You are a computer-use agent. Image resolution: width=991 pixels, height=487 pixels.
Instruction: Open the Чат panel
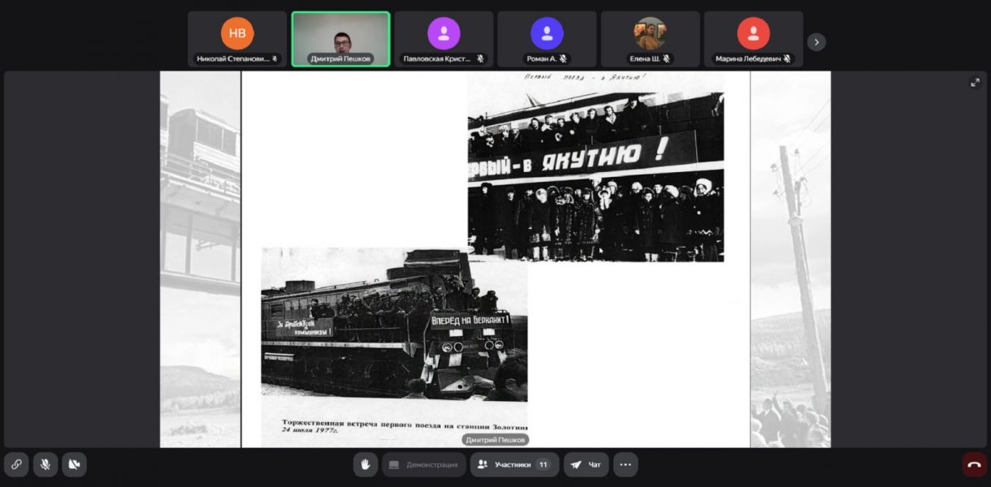(586, 464)
